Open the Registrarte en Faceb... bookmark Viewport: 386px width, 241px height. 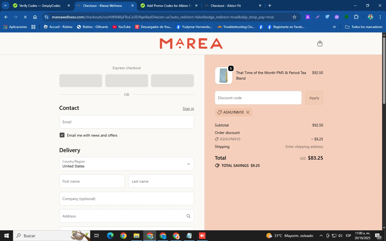(x=286, y=27)
